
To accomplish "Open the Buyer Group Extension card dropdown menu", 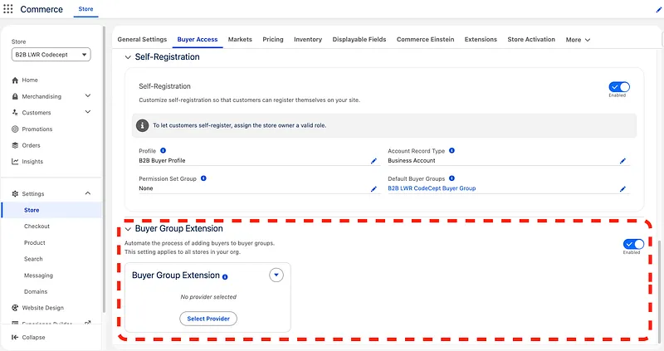I will tap(276, 275).
